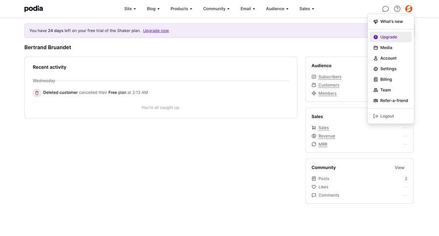439x236 pixels.
Task: Click the You're all caught up message
Action: pos(160,107)
